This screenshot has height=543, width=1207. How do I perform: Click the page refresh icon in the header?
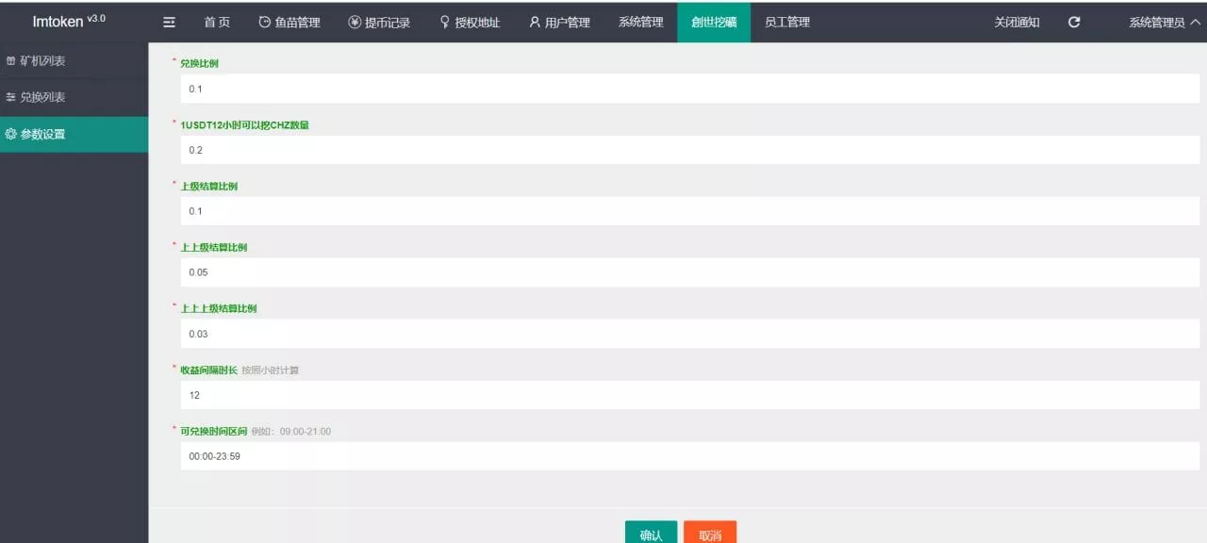coord(1073,21)
